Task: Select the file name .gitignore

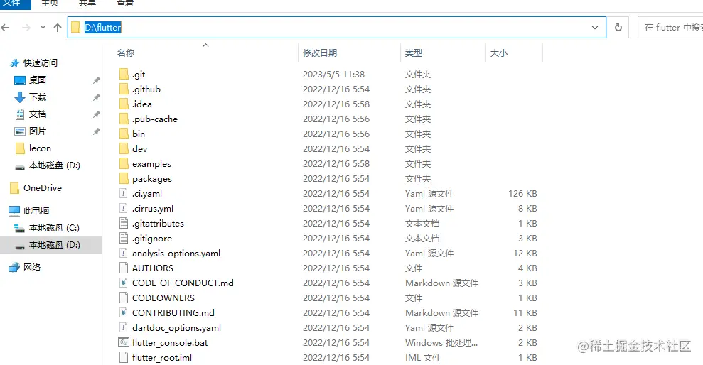Action: (152, 239)
